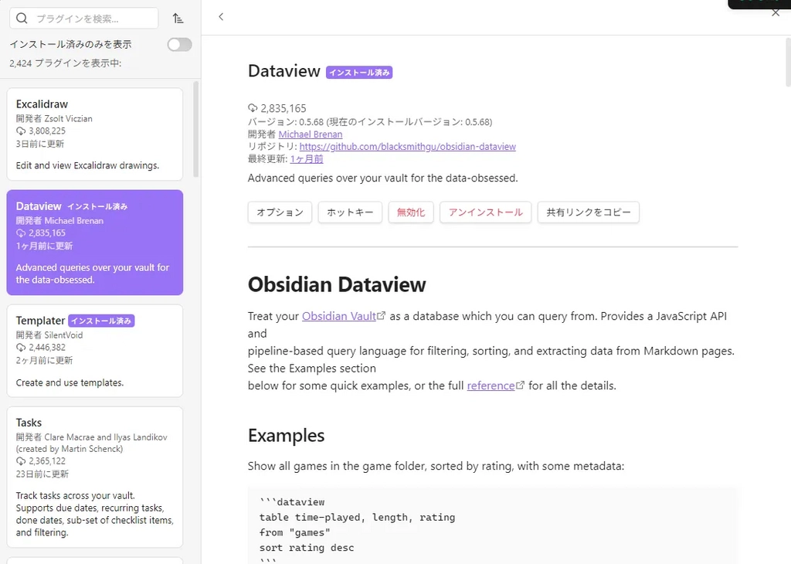Click the plugin list scrollbar
This screenshot has height=564, width=791.
point(195,130)
